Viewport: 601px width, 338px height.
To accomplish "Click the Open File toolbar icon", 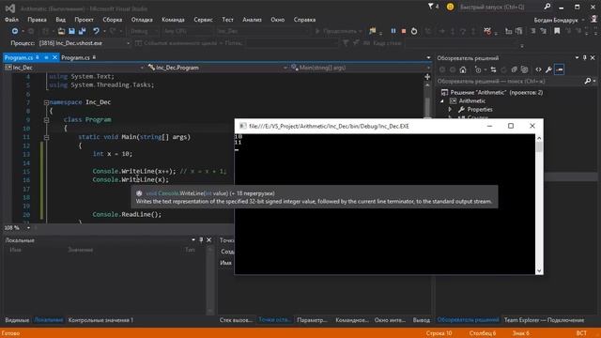I will coord(61,31).
